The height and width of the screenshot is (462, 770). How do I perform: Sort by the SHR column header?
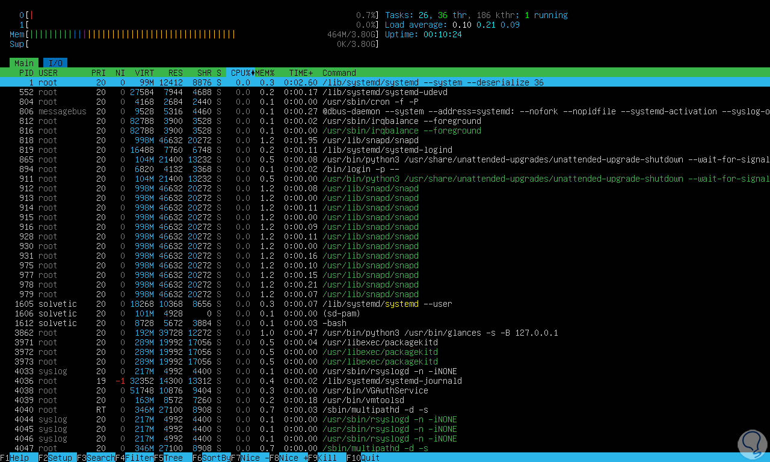coord(205,73)
